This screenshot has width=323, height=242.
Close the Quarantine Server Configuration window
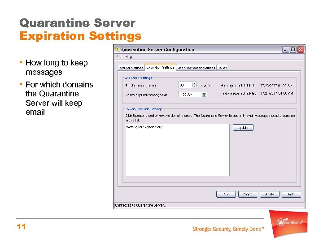point(301,49)
